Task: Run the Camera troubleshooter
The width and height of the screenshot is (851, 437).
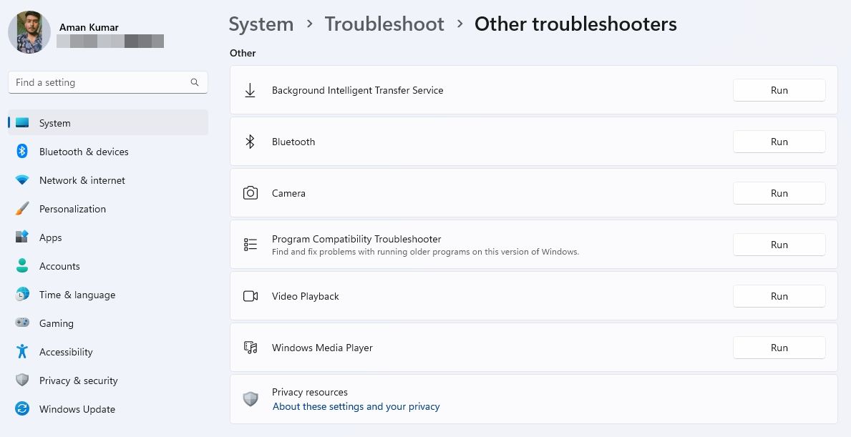Action: [779, 193]
